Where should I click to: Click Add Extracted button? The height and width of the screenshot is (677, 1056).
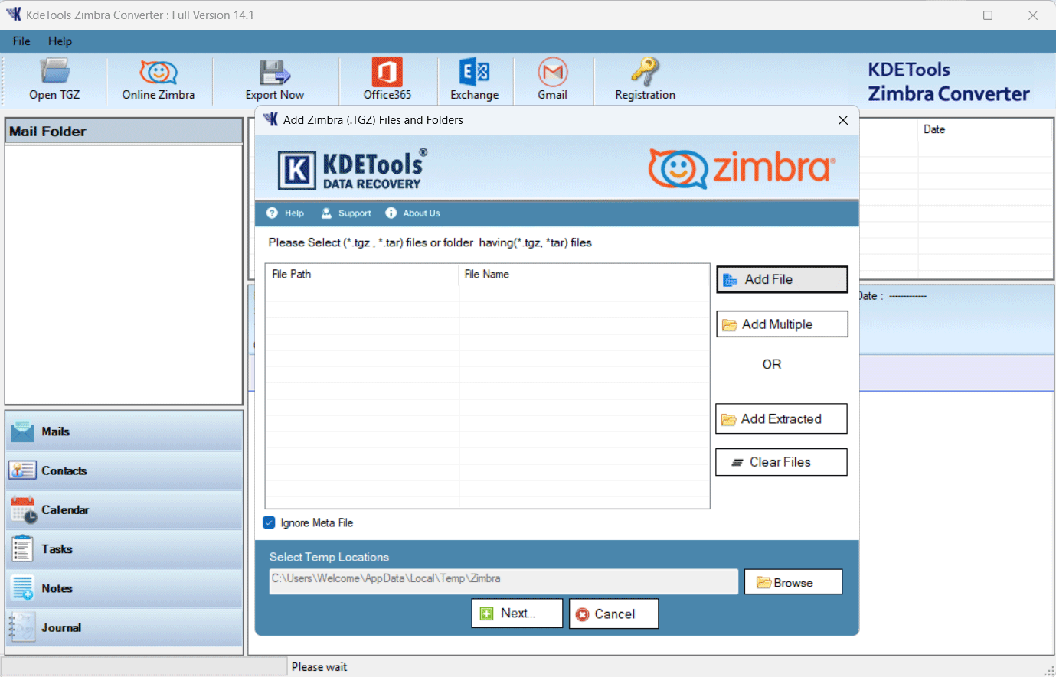click(x=781, y=419)
